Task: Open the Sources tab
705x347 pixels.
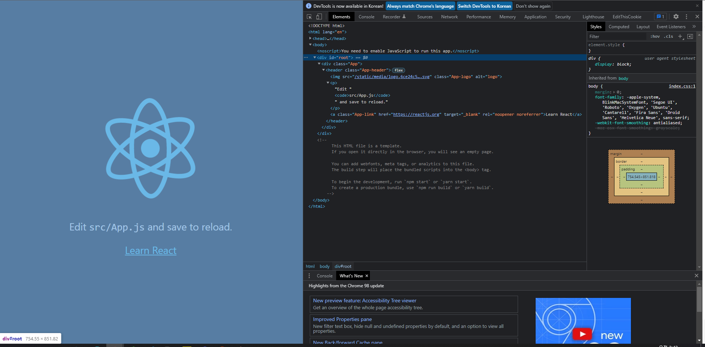Action: tap(425, 17)
